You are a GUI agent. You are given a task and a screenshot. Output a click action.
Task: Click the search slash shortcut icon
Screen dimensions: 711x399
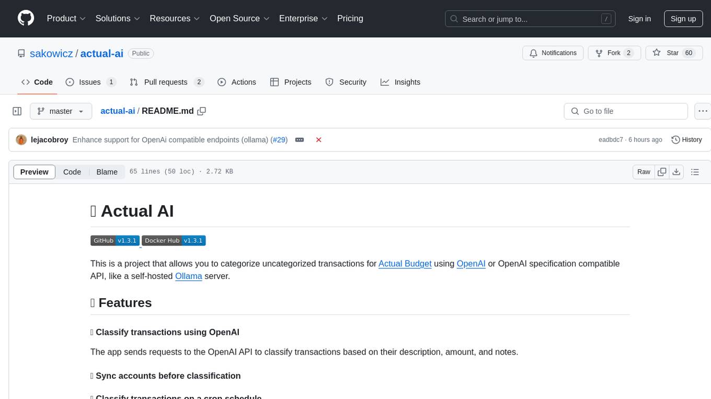[606, 19]
